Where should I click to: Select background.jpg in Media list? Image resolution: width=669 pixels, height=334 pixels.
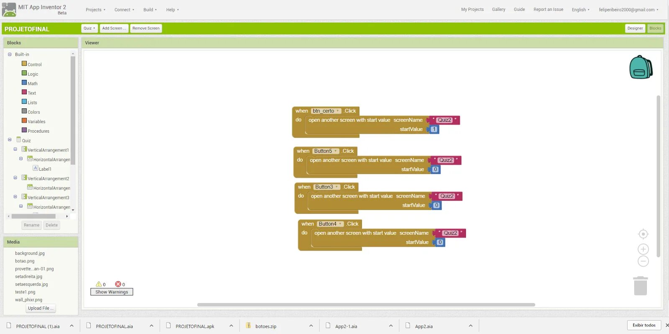(30, 253)
